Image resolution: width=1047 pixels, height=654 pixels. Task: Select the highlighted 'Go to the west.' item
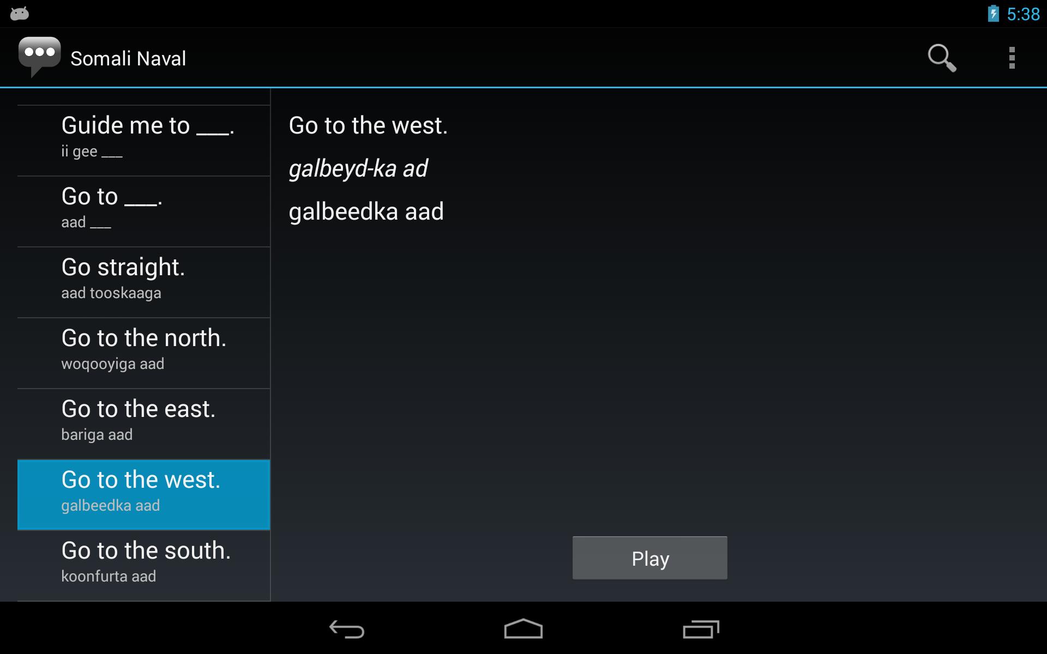pyautogui.click(x=144, y=495)
